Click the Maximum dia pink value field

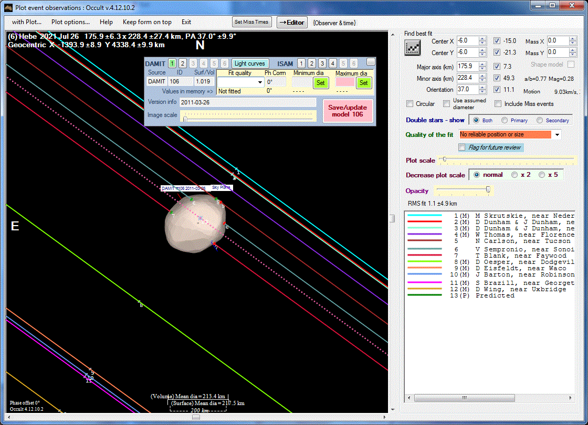click(x=344, y=82)
